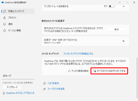Click the storage usage text 5 GB のうち

coord(18,83)
